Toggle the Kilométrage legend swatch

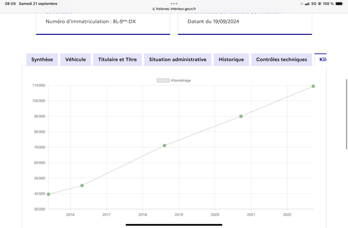coord(163,80)
